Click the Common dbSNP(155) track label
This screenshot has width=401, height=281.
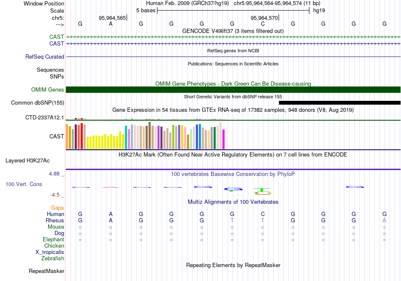click(37, 103)
